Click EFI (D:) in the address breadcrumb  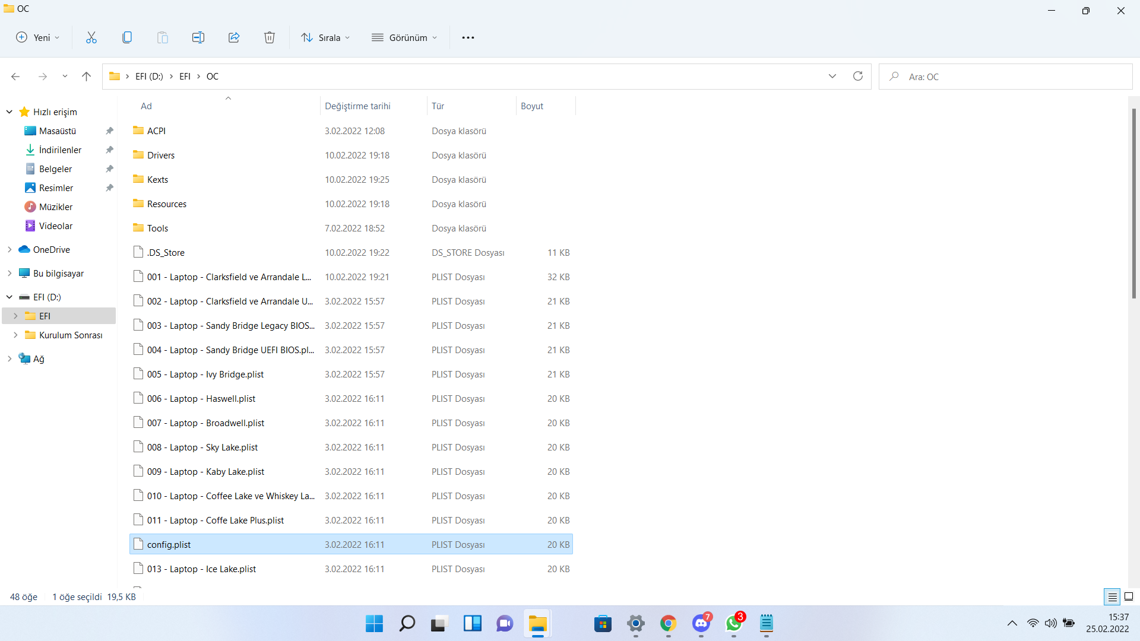(x=149, y=77)
